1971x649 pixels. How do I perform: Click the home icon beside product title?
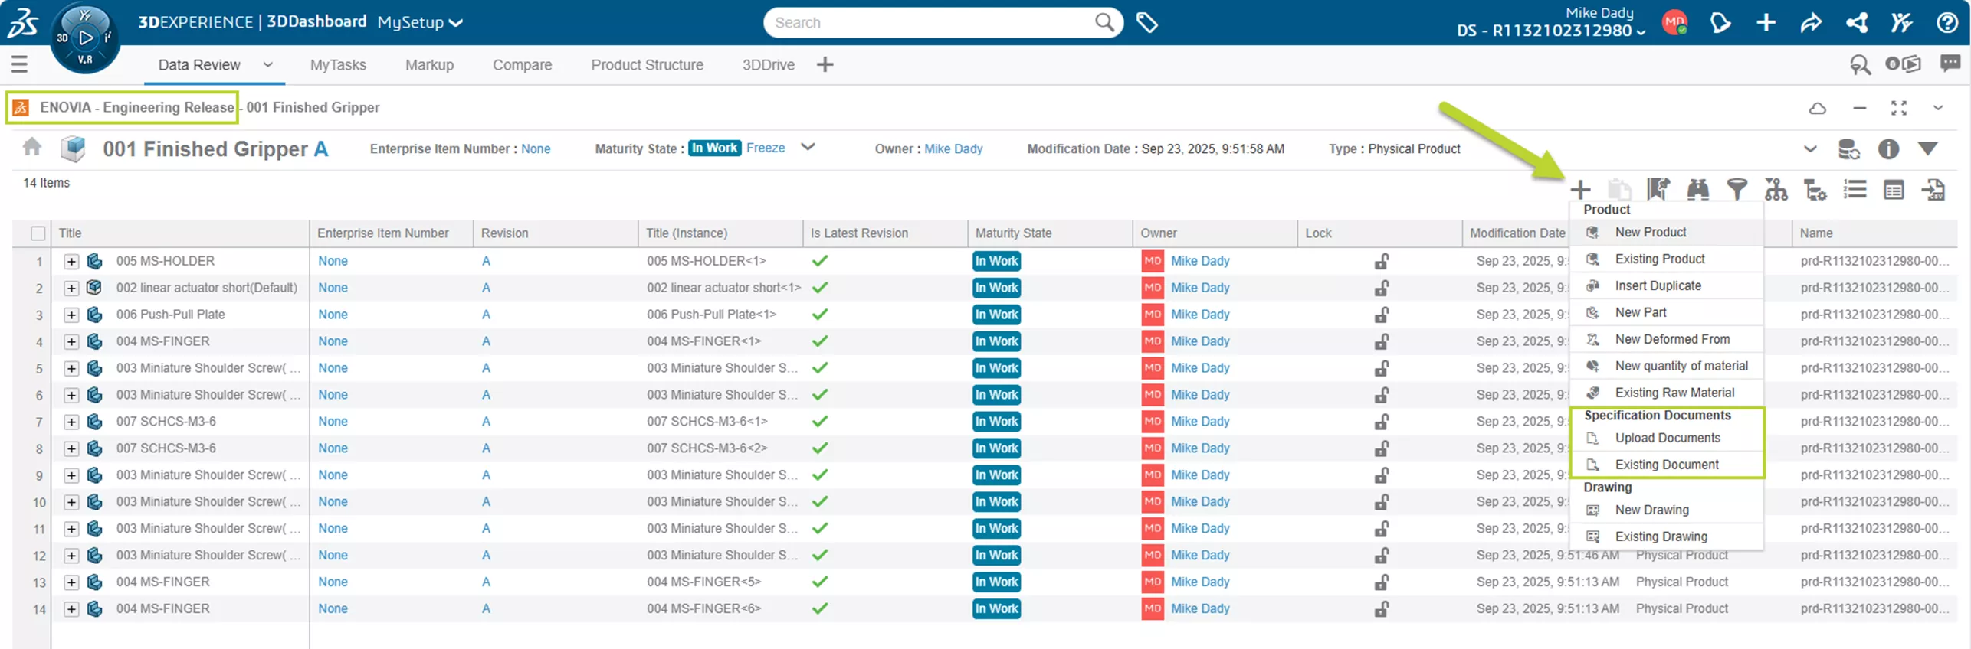pyautogui.click(x=32, y=147)
